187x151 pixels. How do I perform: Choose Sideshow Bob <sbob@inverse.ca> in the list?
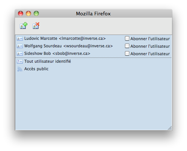[x=57, y=53]
